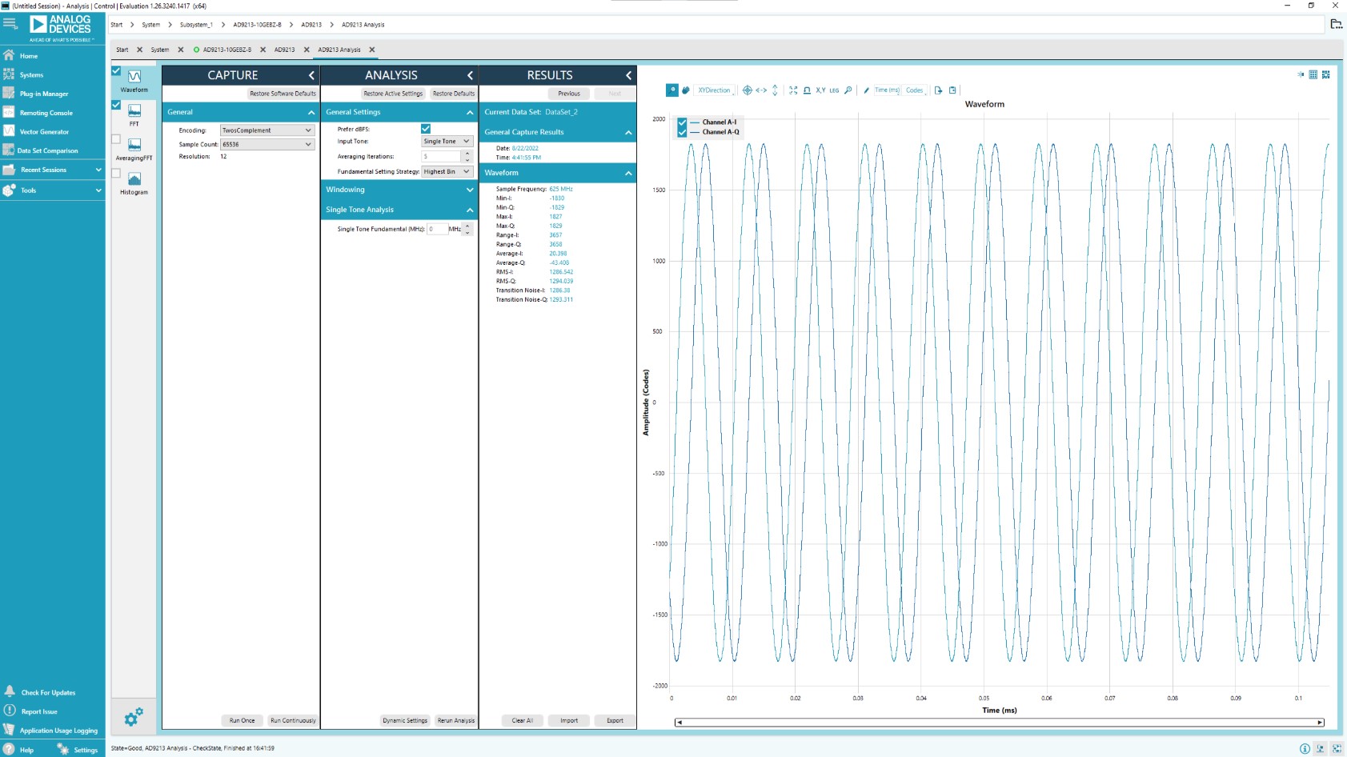The height and width of the screenshot is (757, 1347).
Task: Enable the Prefer dBFS checkbox
Action: (x=427, y=127)
